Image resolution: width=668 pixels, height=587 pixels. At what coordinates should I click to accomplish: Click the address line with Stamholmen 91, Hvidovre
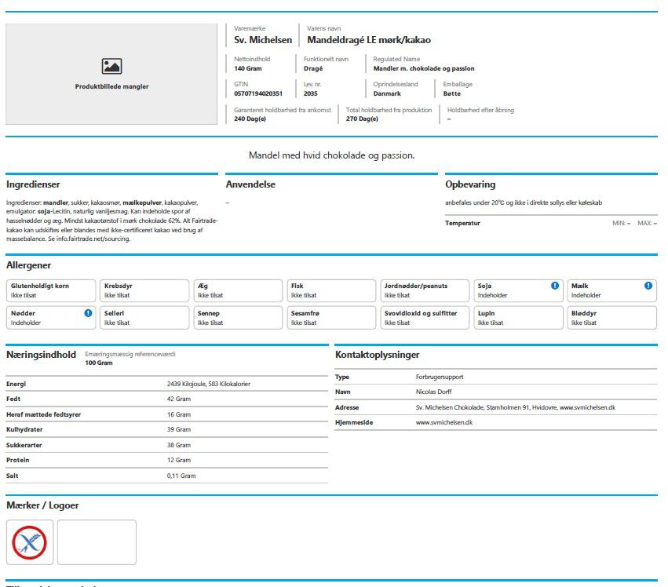point(516,407)
